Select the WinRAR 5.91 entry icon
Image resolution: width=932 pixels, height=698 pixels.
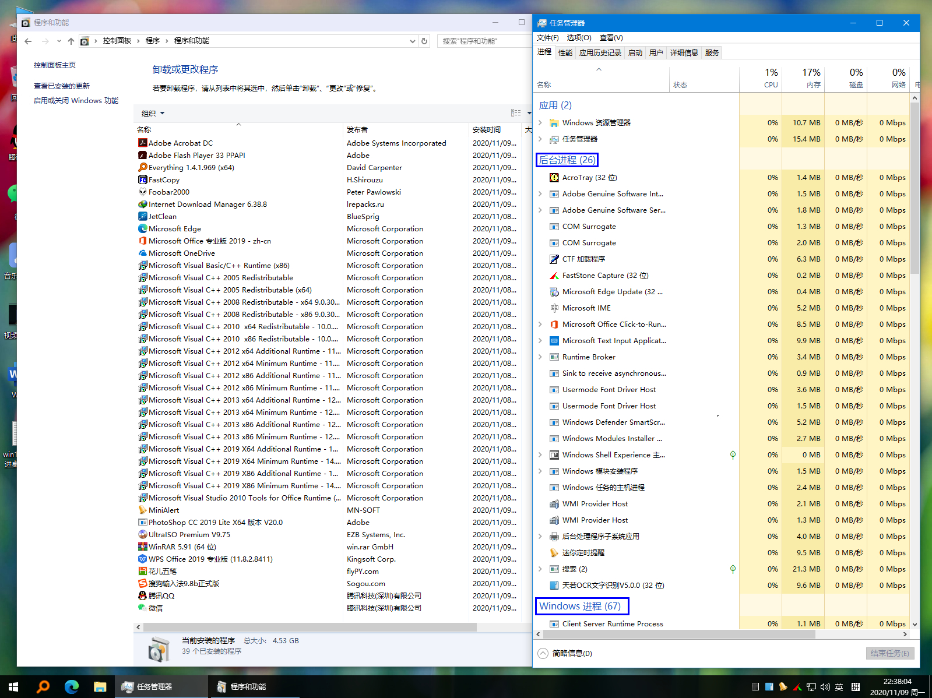click(x=142, y=547)
